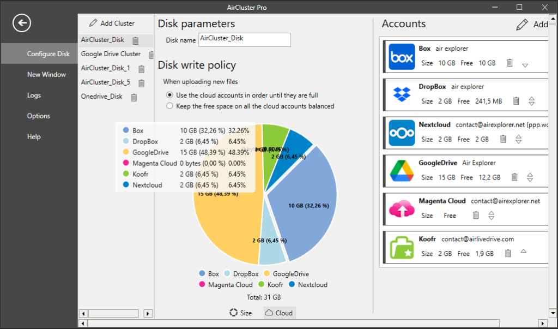Switch chart to Size view

pyautogui.click(x=240, y=313)
